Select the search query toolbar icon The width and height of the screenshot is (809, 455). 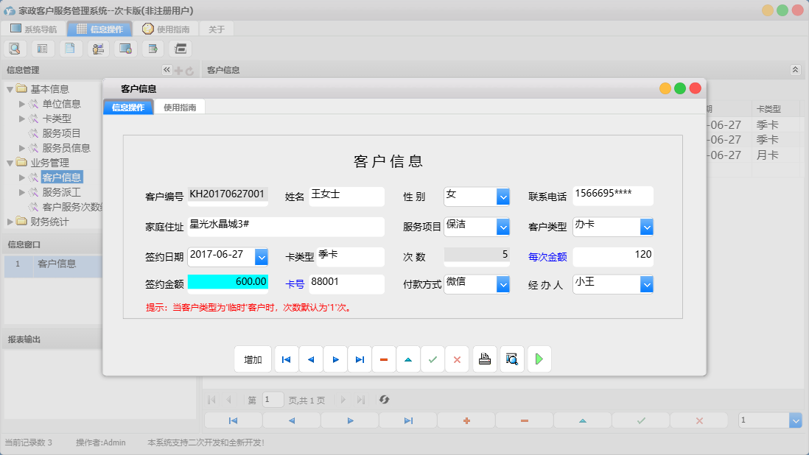[x=15, y=48]
